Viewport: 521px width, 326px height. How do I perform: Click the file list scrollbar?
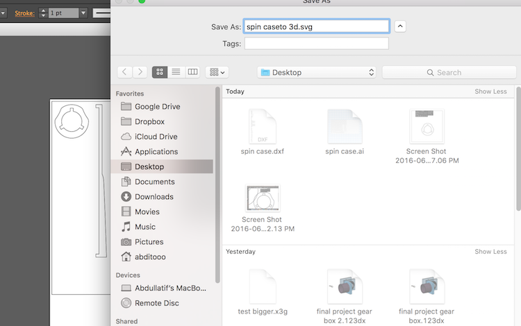pos(518,148)
